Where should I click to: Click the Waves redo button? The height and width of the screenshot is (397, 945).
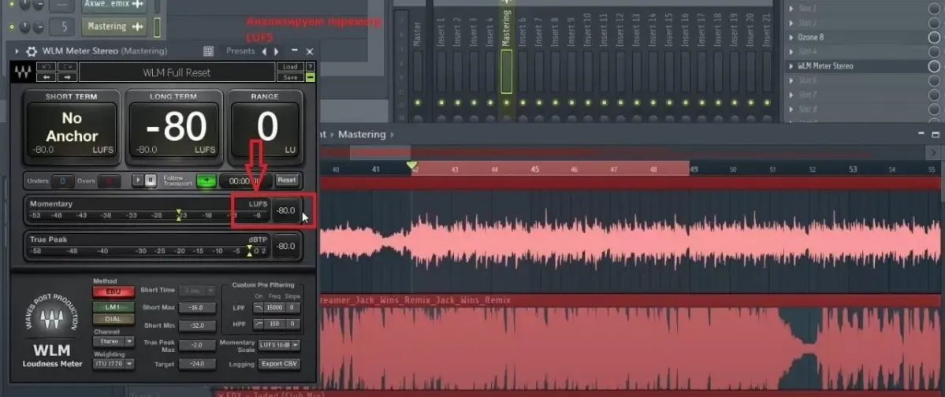click(x=67, y=66)
